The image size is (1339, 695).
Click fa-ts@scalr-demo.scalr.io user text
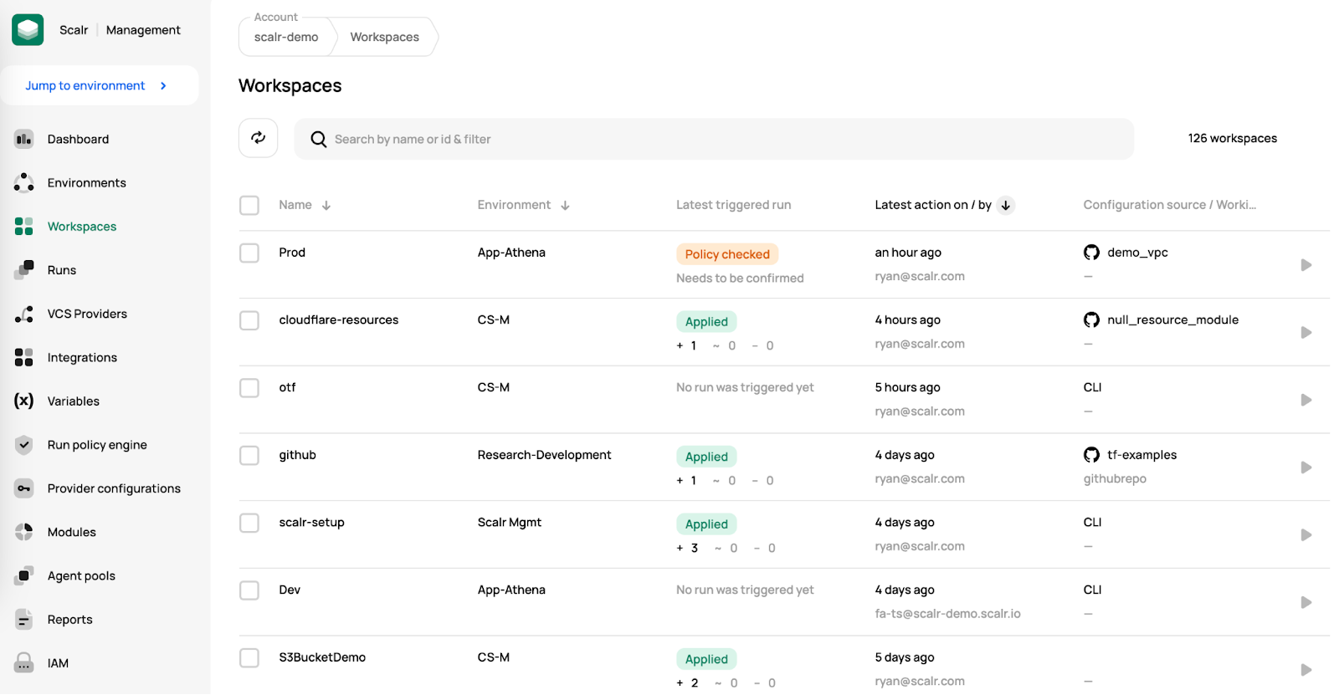947,614
